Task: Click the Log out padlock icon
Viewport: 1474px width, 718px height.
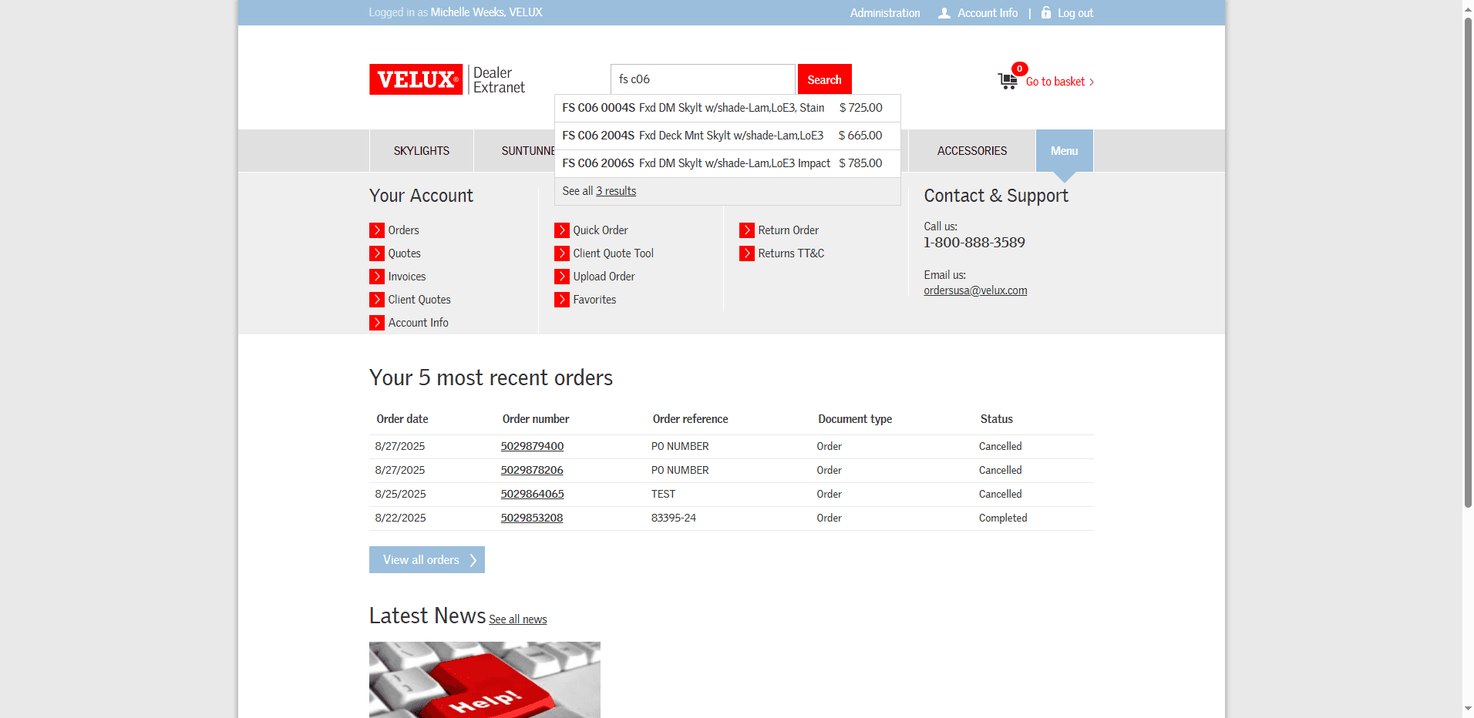Action: pos(1046,12)
